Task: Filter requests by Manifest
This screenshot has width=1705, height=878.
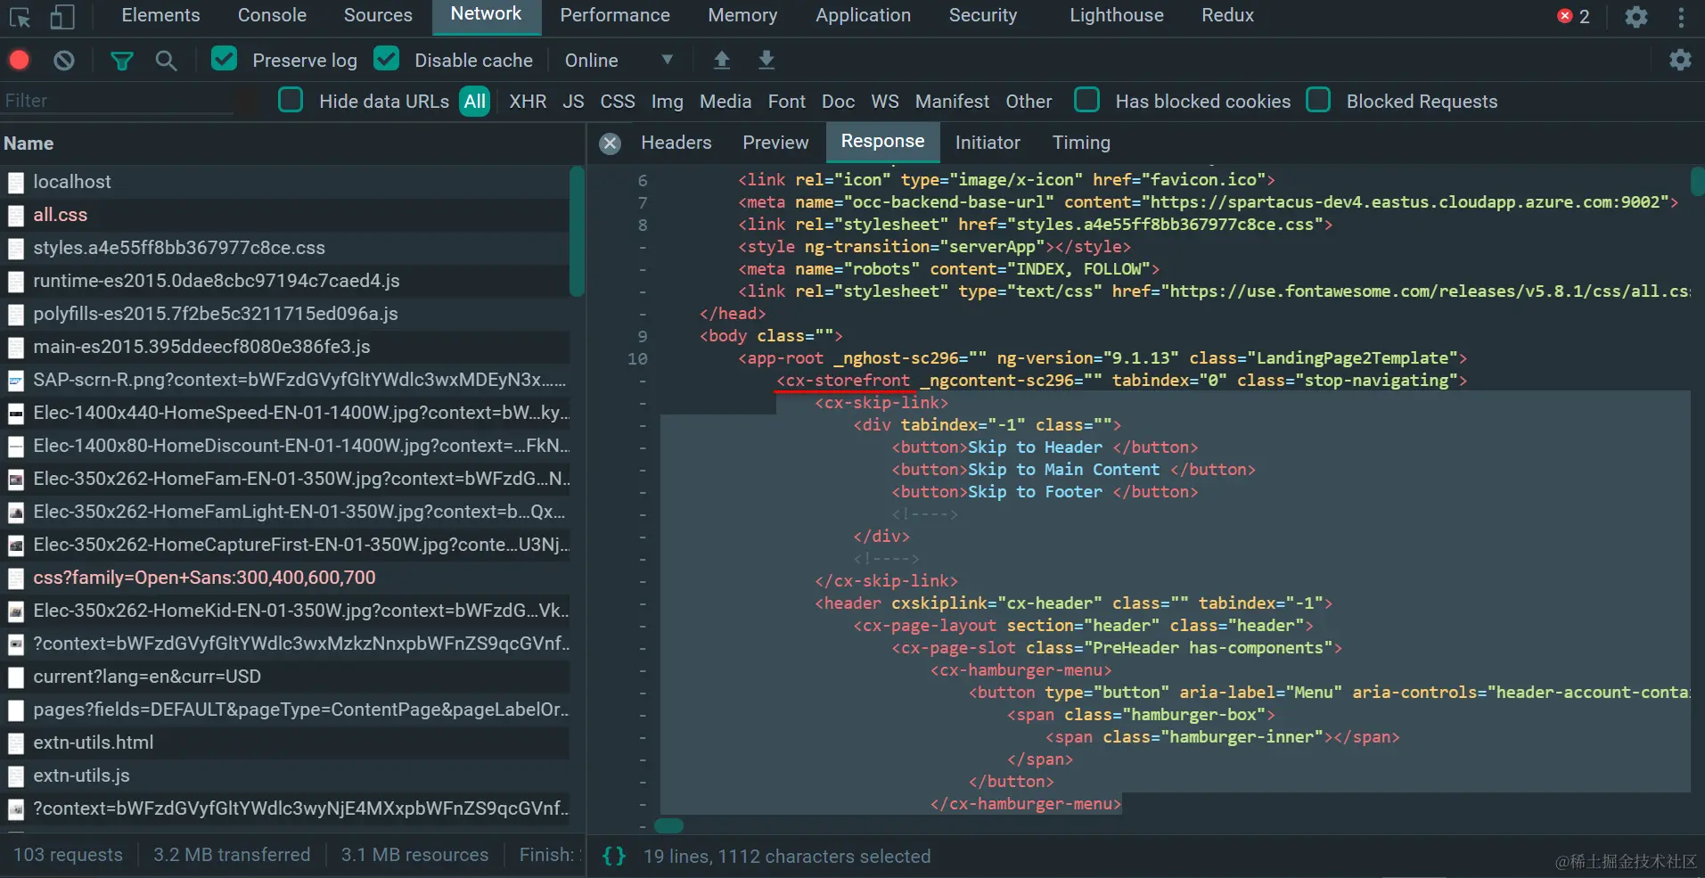Action: [x=952, y=102]
